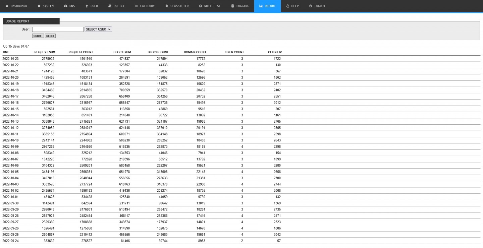This screenshot has width=483, height=248.
Task: Click the Dashboard home icon
Action: (7, 6)
